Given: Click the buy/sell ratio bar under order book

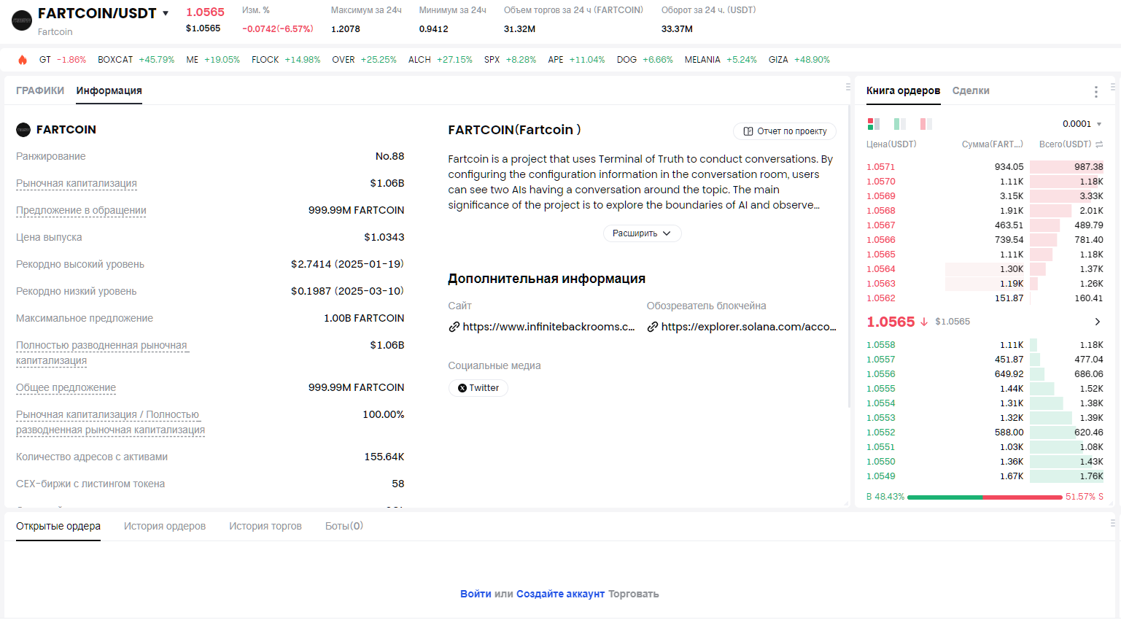Looking at the screenshot, I should [985, 497].
